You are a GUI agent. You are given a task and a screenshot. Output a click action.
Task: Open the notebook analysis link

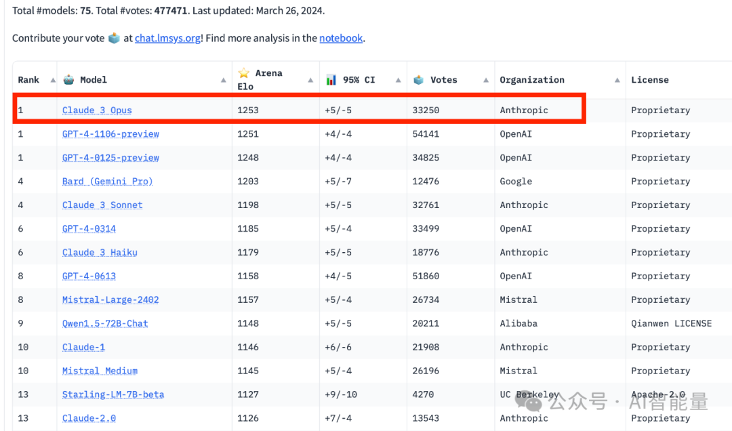point(341,39)
